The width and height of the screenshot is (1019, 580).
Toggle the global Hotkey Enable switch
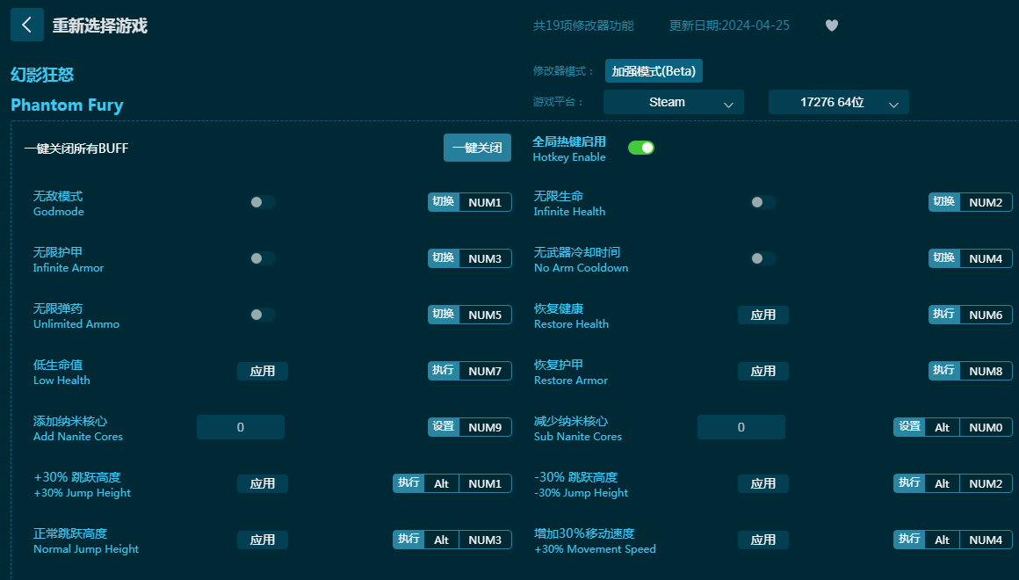[x=640, y=149]
